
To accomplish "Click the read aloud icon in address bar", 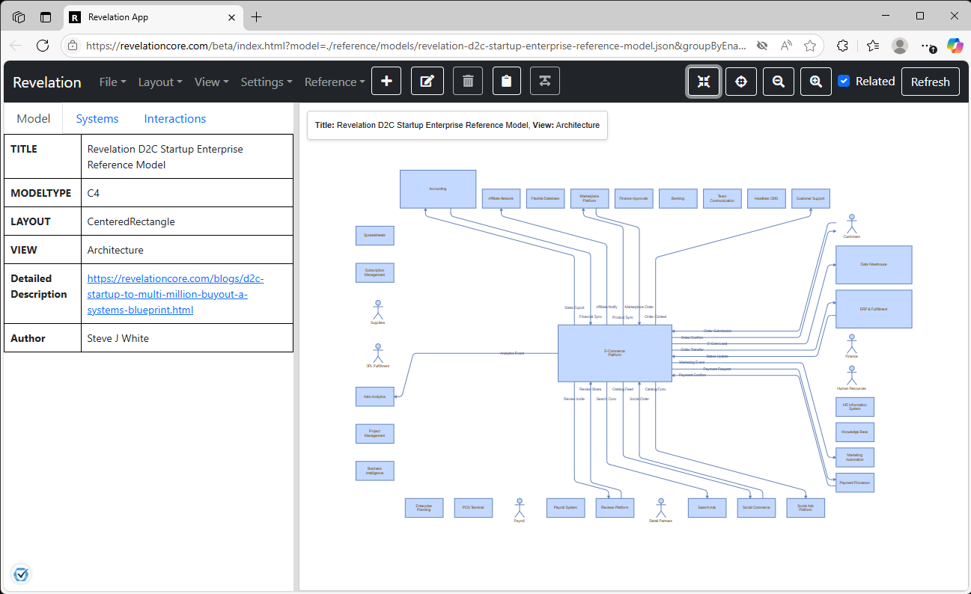I will [785, 46].
